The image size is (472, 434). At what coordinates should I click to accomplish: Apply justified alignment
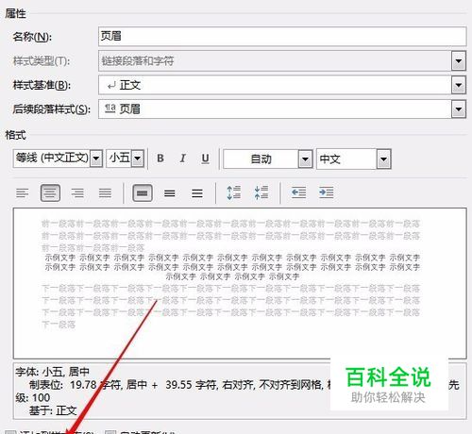coord(105,192)
